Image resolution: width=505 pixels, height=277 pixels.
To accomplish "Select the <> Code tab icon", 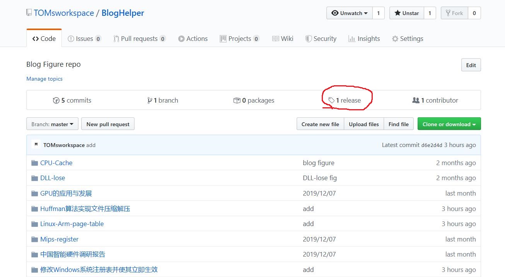I will (x=34, y=38).
